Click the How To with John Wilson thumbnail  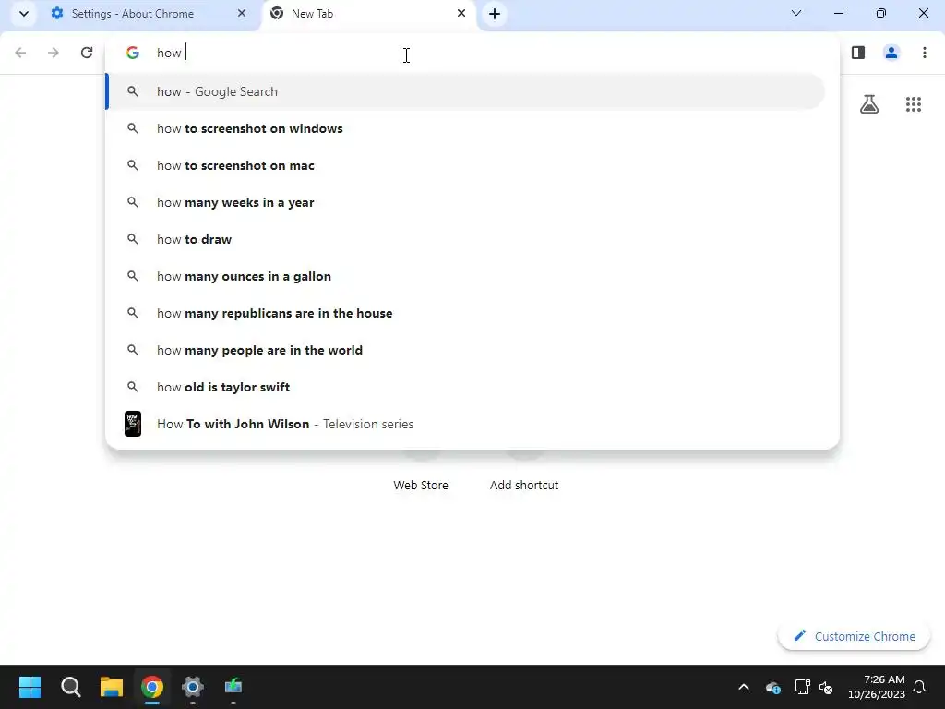click(133, 424)
